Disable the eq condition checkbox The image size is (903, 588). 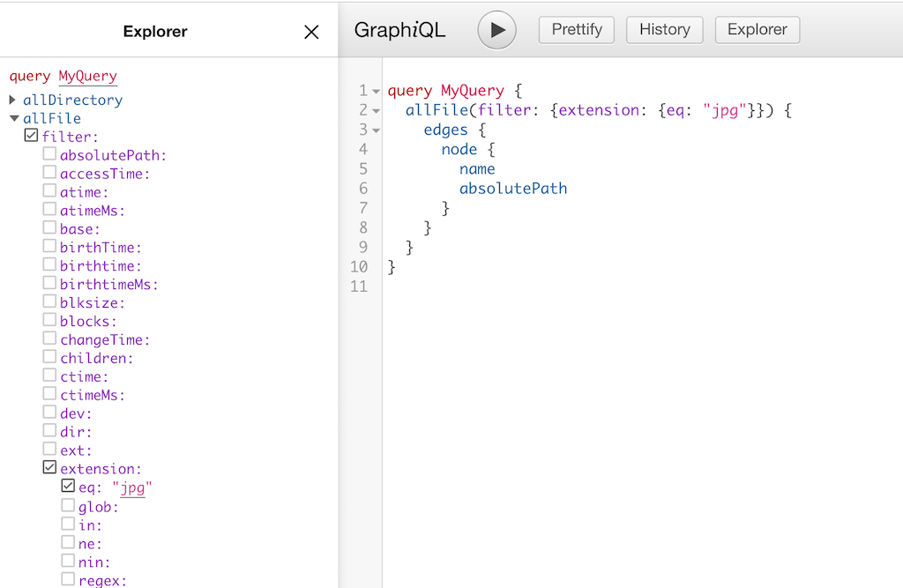(68, 485)
